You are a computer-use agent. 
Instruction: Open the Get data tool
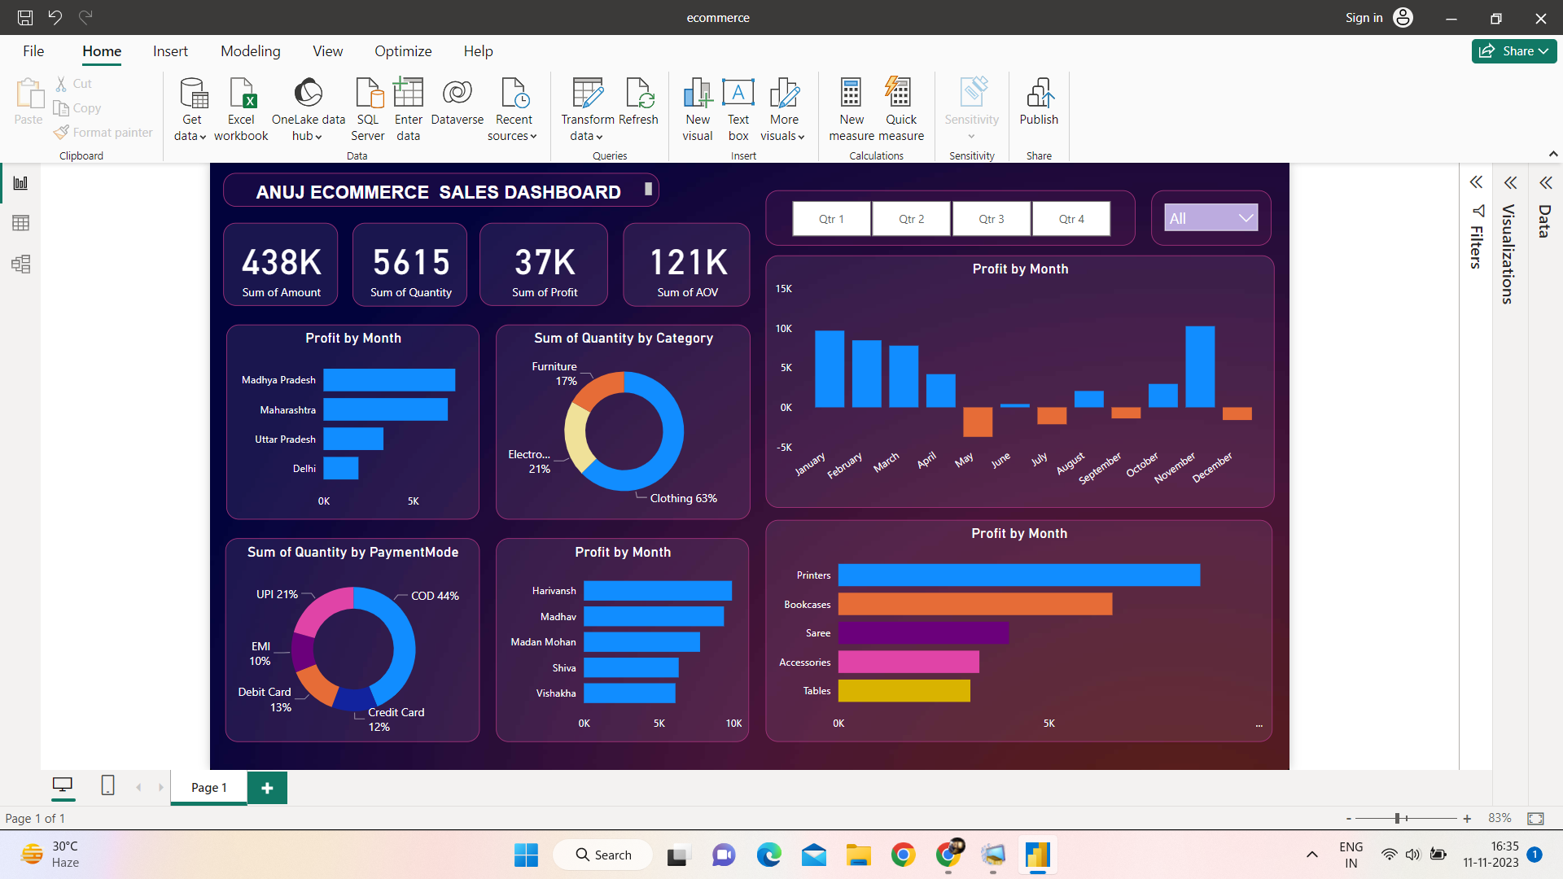(190, 107)
